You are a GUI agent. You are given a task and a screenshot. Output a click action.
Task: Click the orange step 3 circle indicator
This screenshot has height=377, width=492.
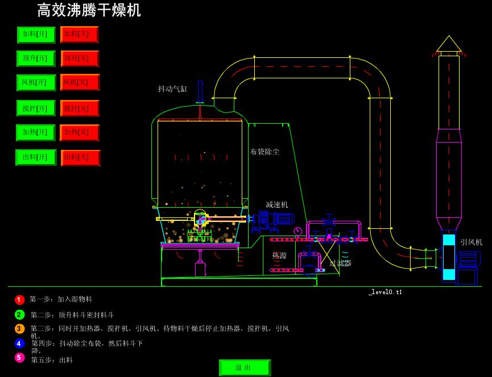tap(20, 329)
